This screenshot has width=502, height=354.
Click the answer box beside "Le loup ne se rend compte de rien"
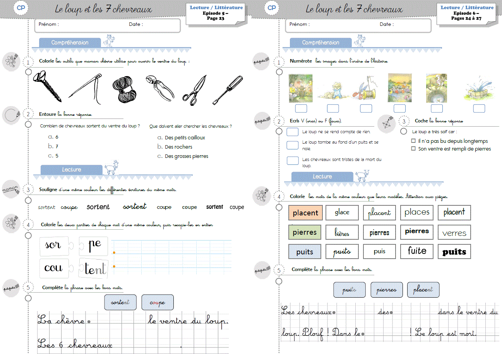293,132
